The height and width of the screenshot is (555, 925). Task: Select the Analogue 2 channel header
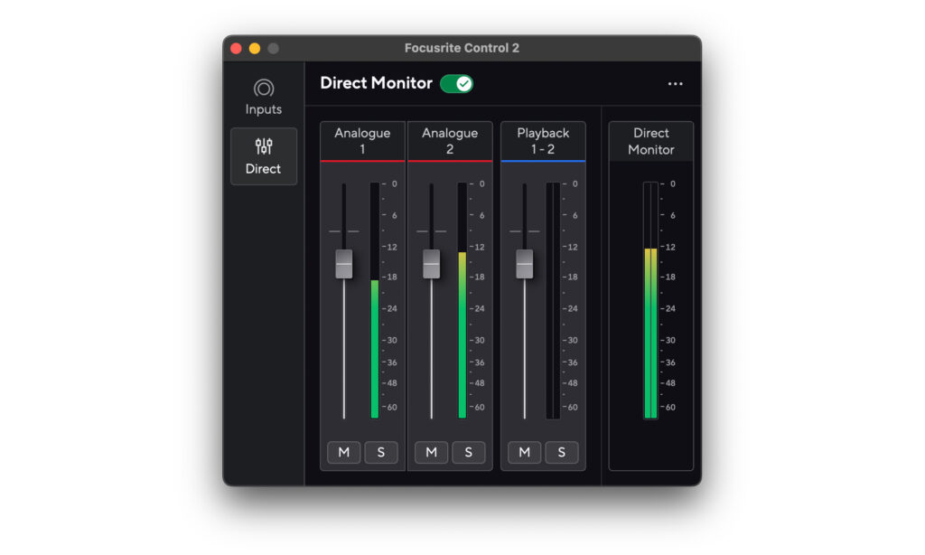(x=450, y=141)
